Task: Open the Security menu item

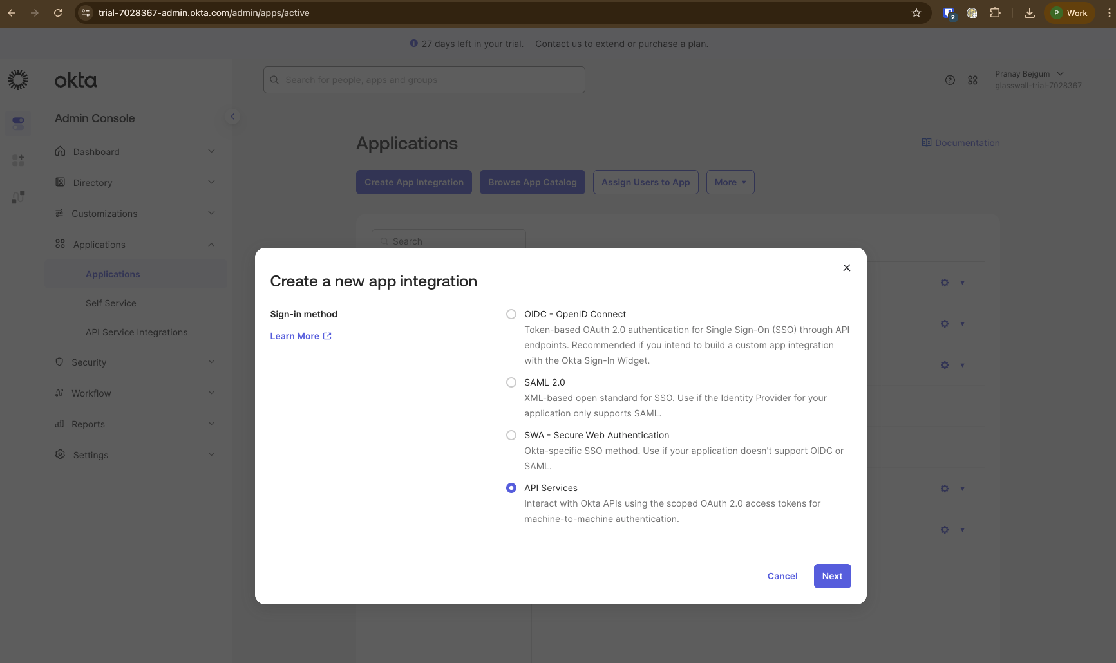Action: point(136,362)
